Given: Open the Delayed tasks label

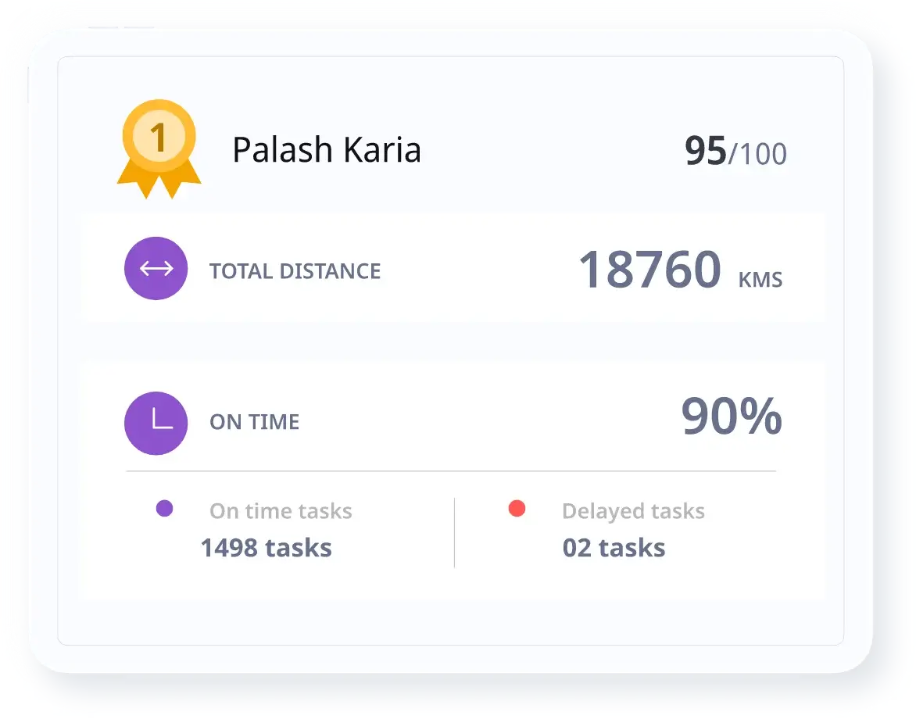Looking at the screenshot, I should tap(633, 511).
